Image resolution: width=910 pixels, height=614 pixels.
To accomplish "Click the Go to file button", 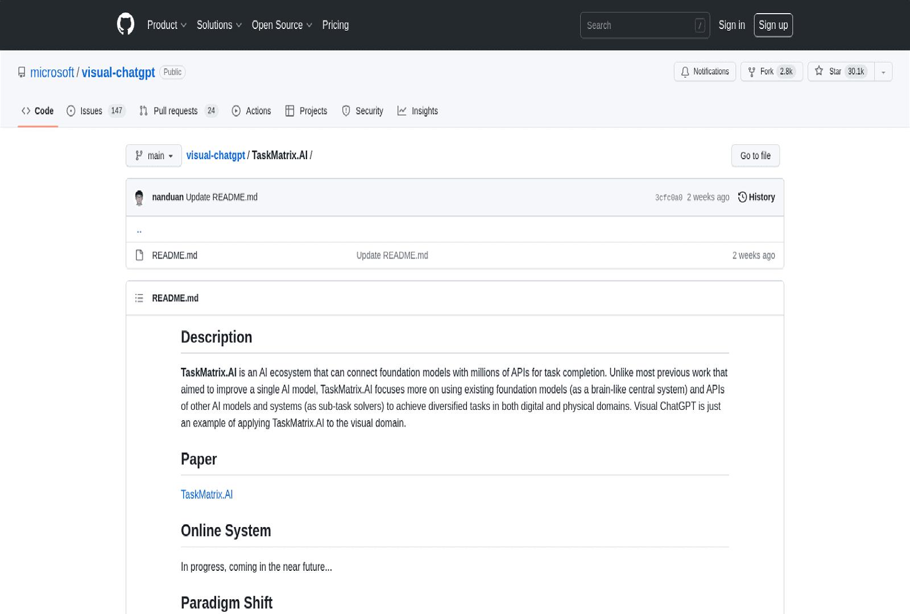I will click(755, 155).
